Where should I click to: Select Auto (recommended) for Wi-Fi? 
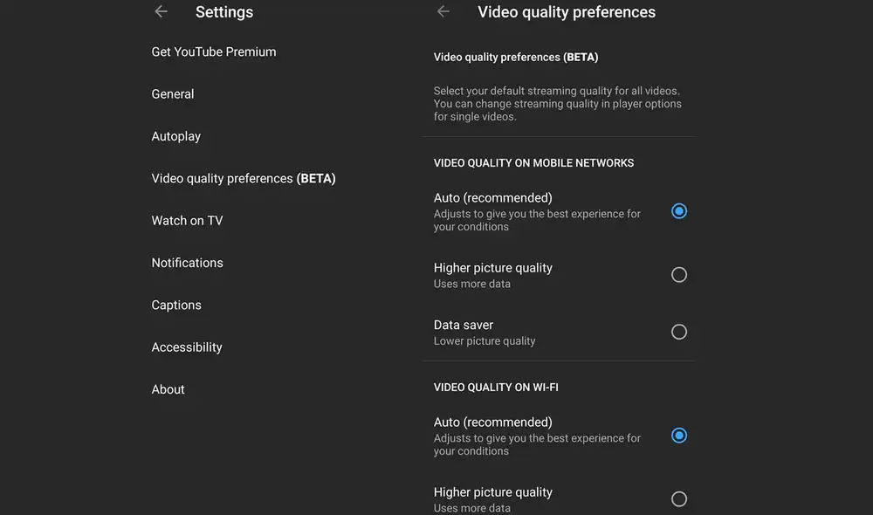click(678, 435)
